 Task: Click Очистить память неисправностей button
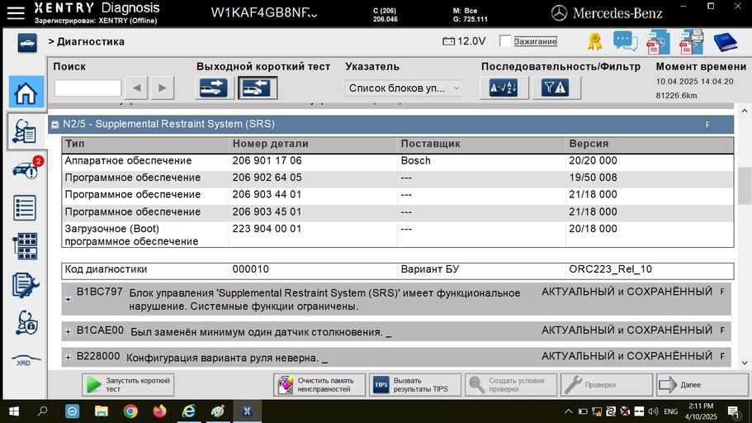pos(319,385)
